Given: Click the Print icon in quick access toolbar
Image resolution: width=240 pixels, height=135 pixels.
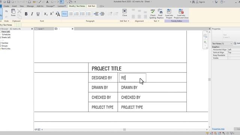Looking at the screenshot, I should 29,2.
